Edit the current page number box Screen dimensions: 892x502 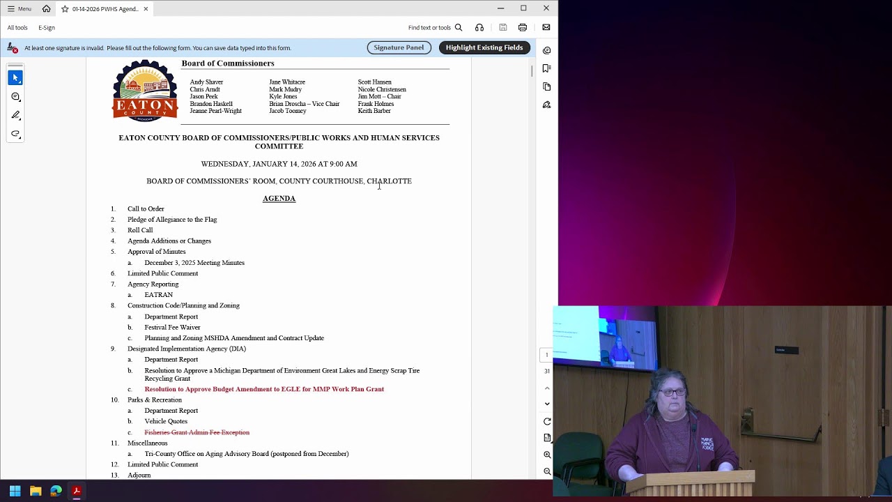[x=547, y=355]
